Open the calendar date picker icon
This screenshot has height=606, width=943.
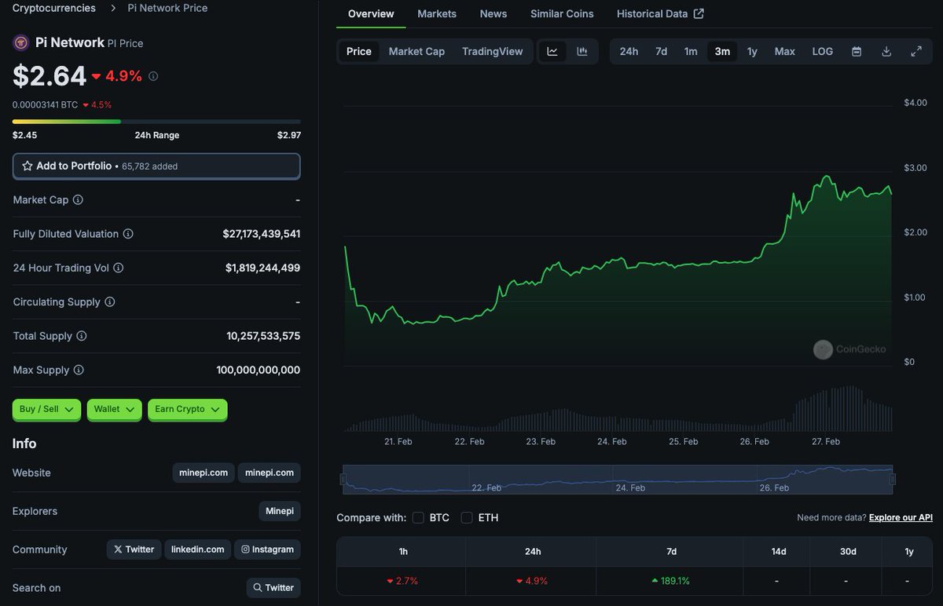coord(857,51)
